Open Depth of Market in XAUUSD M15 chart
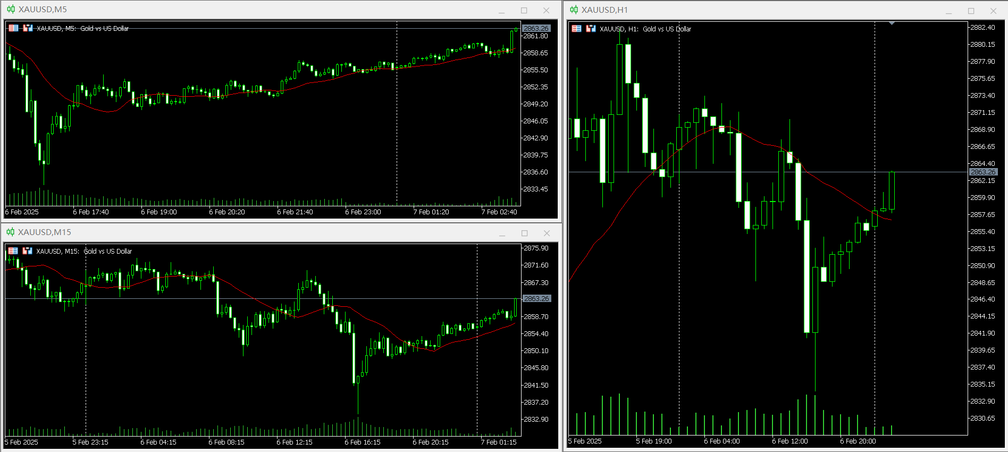Image resolution: width=1008 pixels, height=452 pixels. tap(13, 251)
